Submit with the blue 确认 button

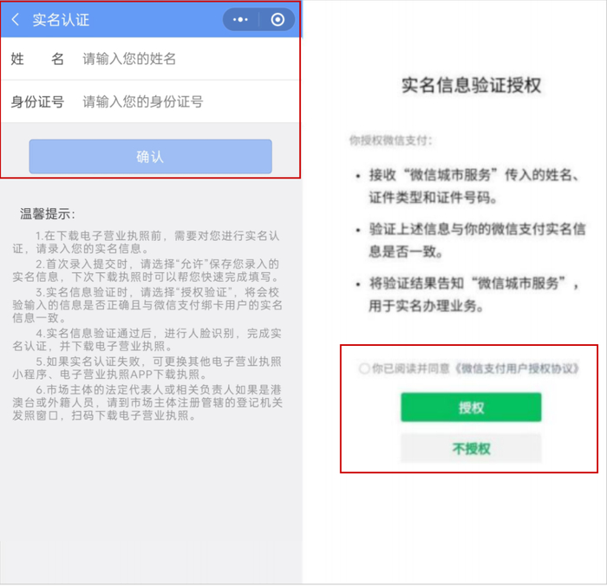(x=150, y=156)
